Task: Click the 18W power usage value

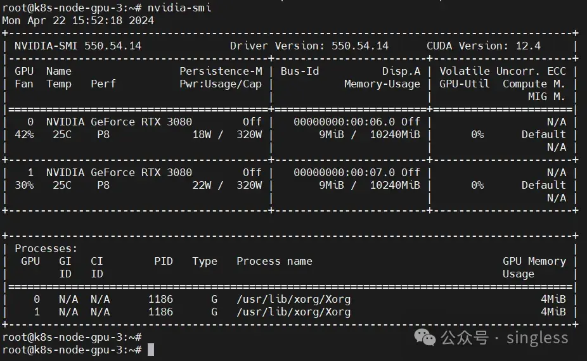Action: [x=202, y=135]
